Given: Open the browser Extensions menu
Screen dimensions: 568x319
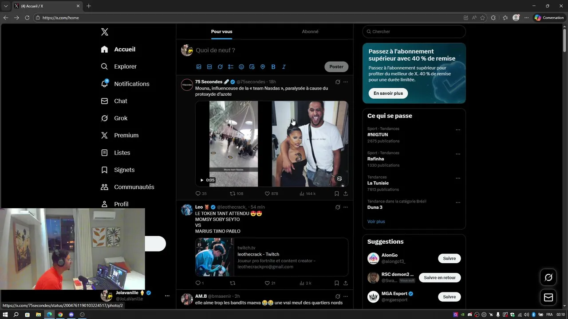Looking at the screenshot, I should point(493,18).
